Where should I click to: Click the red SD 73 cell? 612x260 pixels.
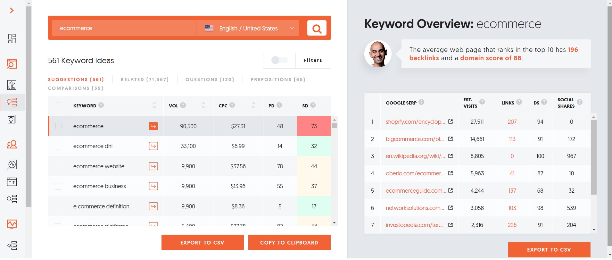314,126
